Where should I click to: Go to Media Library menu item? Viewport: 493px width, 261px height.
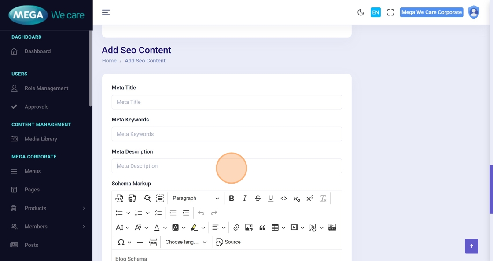tap(40, 139)
